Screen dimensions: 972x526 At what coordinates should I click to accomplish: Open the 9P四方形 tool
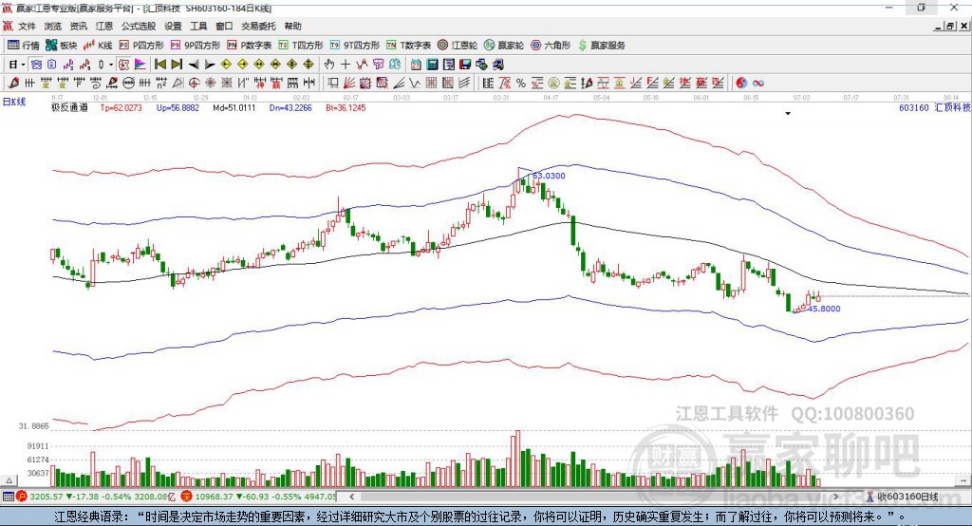point(196,46)
